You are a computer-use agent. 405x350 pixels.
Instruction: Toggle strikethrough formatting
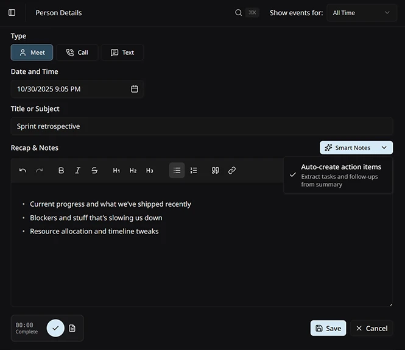tap(94, 171)
